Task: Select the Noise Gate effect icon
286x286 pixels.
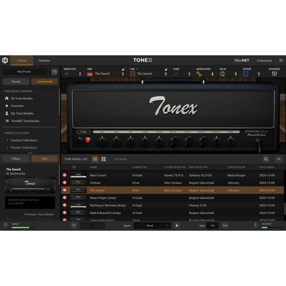Action: [66, 74]
